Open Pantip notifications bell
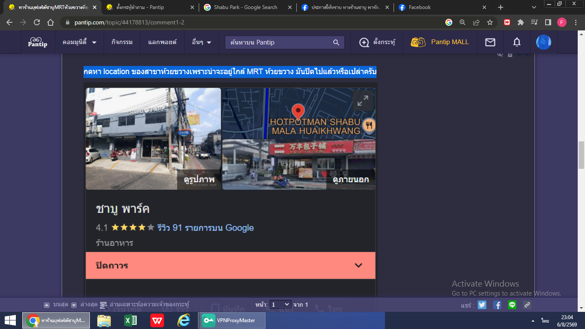The image size is (585, 329). [x=517, y=42]
